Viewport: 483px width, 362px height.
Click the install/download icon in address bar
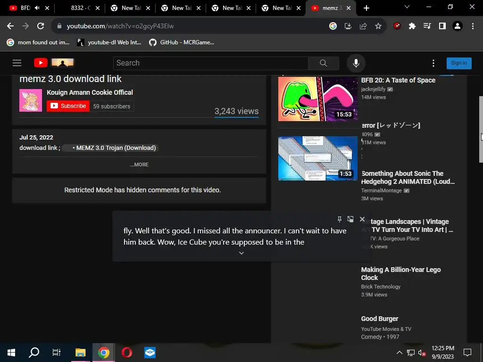348,26
